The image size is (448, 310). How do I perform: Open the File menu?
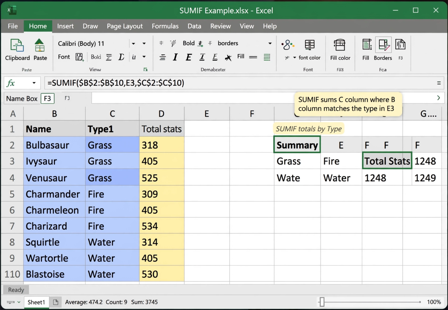click(x=13, y=26)
